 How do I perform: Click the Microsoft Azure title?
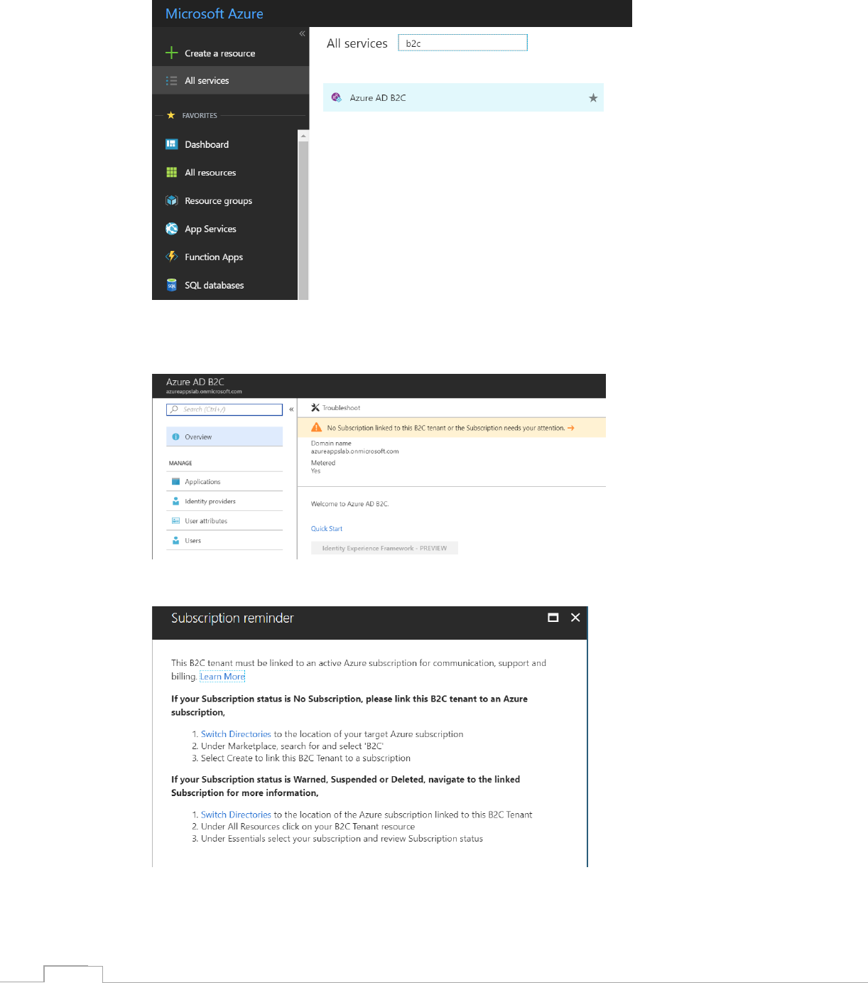[215, 14]
